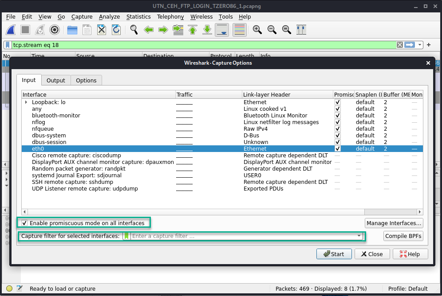Click Profile: Default in the status bar

[x=408, y=288]
